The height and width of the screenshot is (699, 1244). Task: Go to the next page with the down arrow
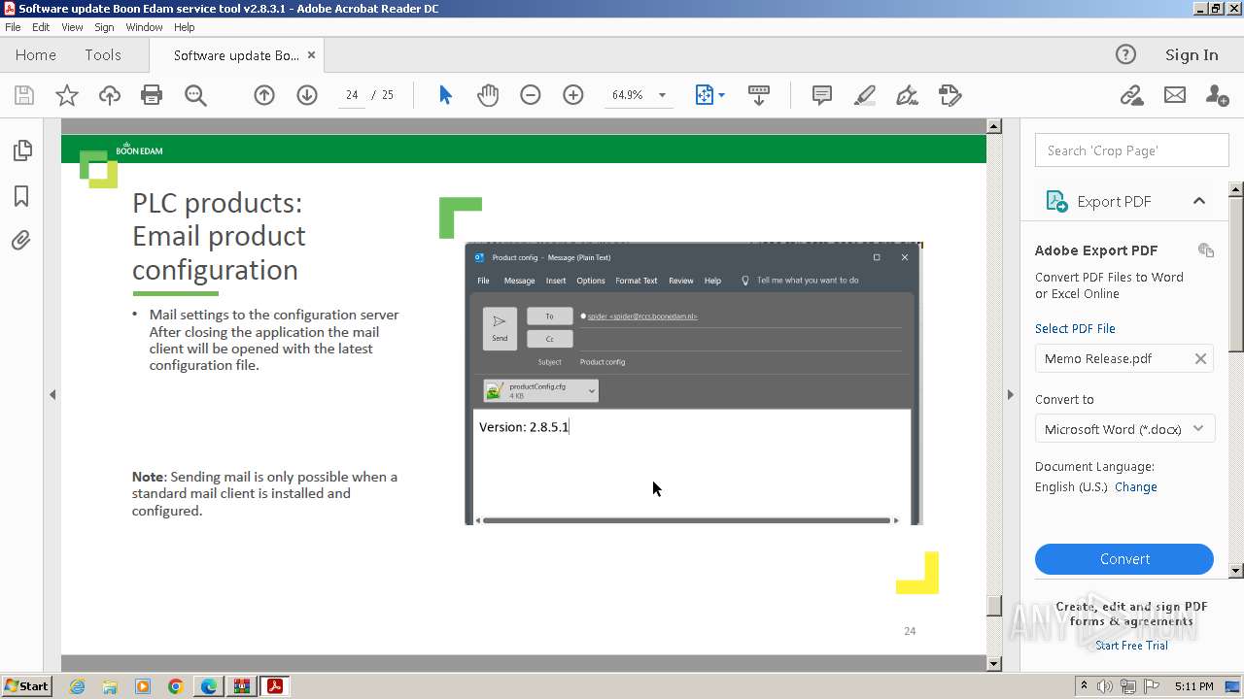(307, 95)
